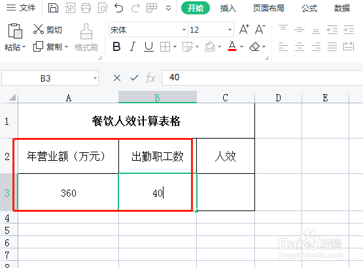Confirm entry with the checkmark icon

click(x=134, y=78)
